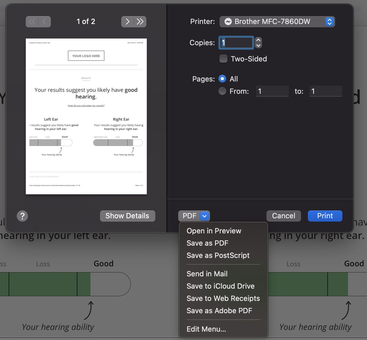Click the blue Print button
367x340 pixels.
coord(325,216)
